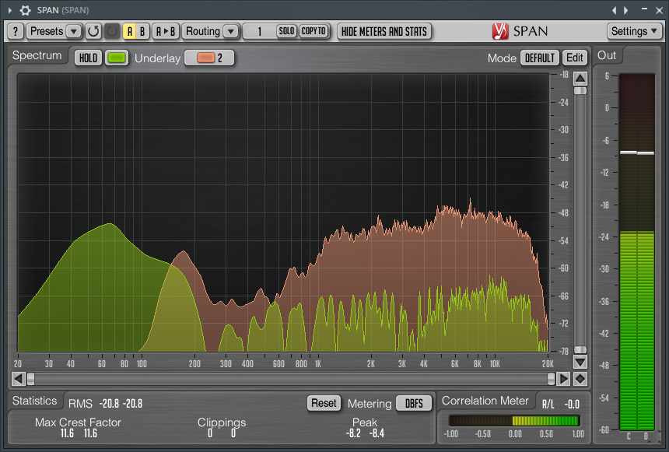Click the R/L correlation value -0.0

[x=572, y=404]
